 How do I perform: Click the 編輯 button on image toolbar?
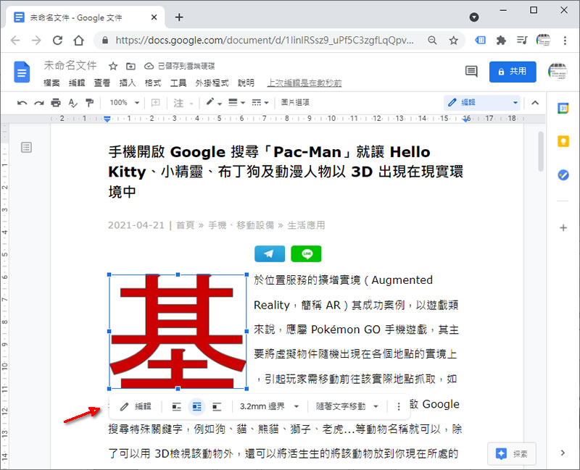(136, 406)
